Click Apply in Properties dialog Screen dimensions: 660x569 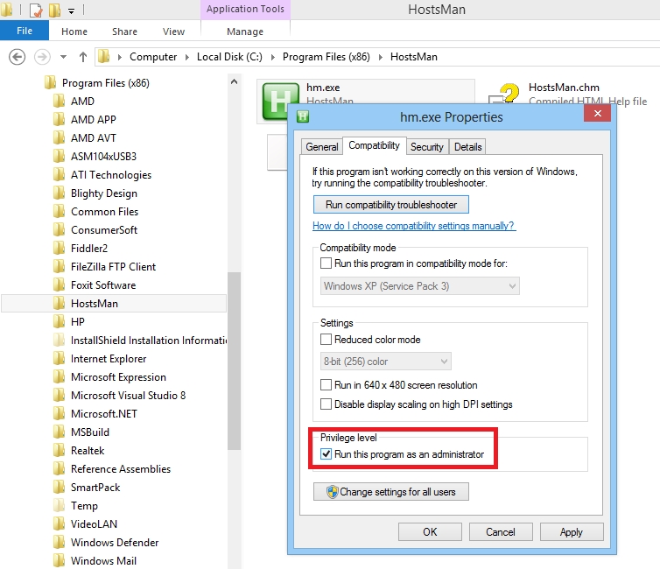(x=572, y=532)
